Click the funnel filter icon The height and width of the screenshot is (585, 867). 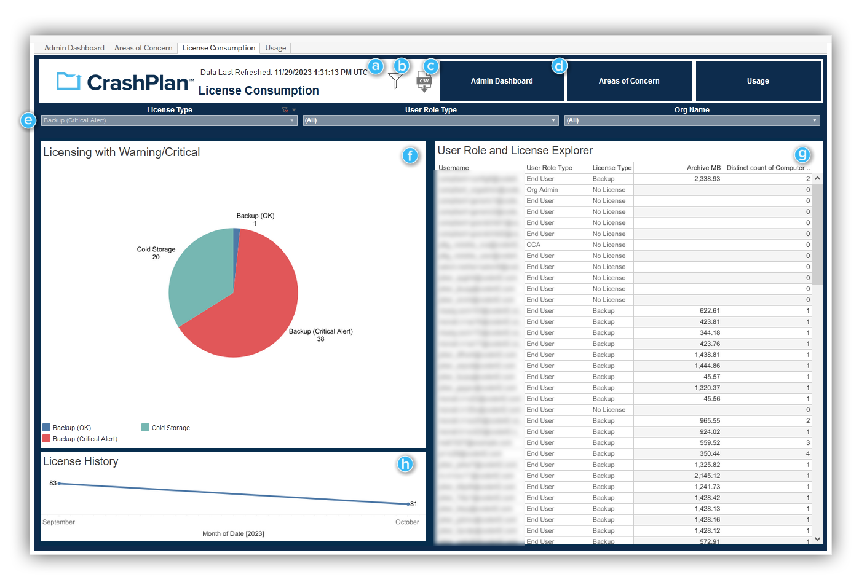pos(395,80)
